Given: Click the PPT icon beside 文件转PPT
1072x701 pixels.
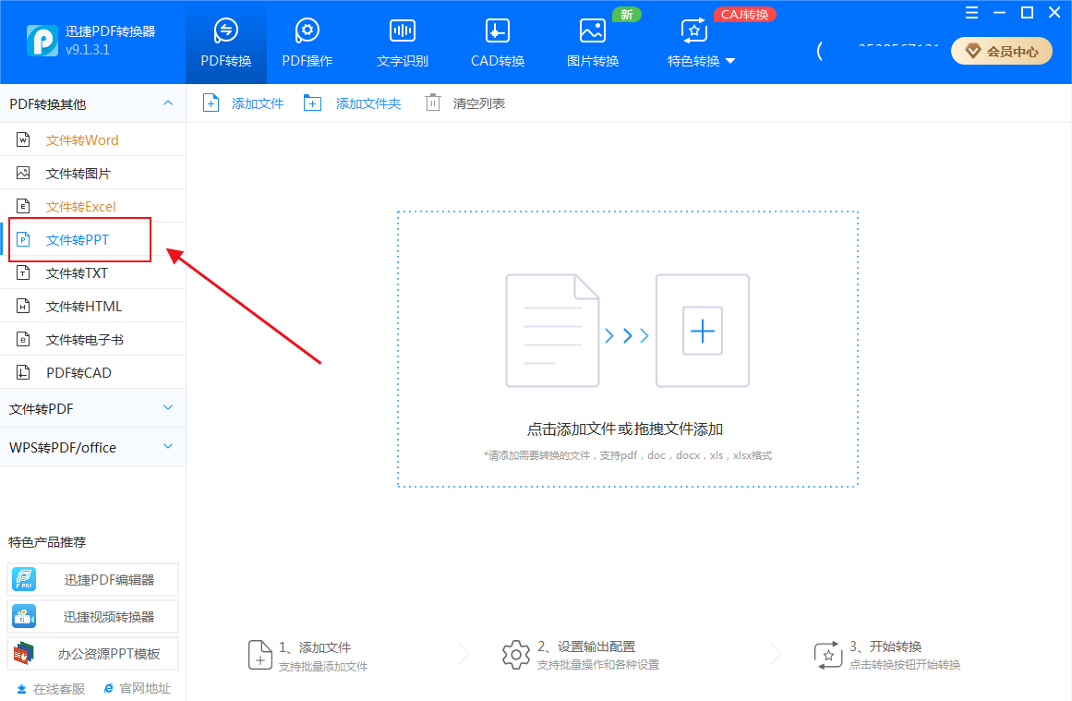Looking at the screenshot, I should [x=23, y=240].
